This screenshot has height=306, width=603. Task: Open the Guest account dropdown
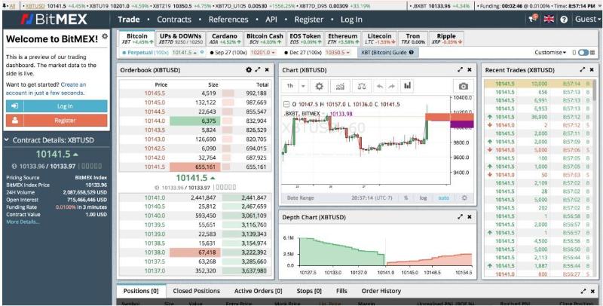click(x=586, y=19)
